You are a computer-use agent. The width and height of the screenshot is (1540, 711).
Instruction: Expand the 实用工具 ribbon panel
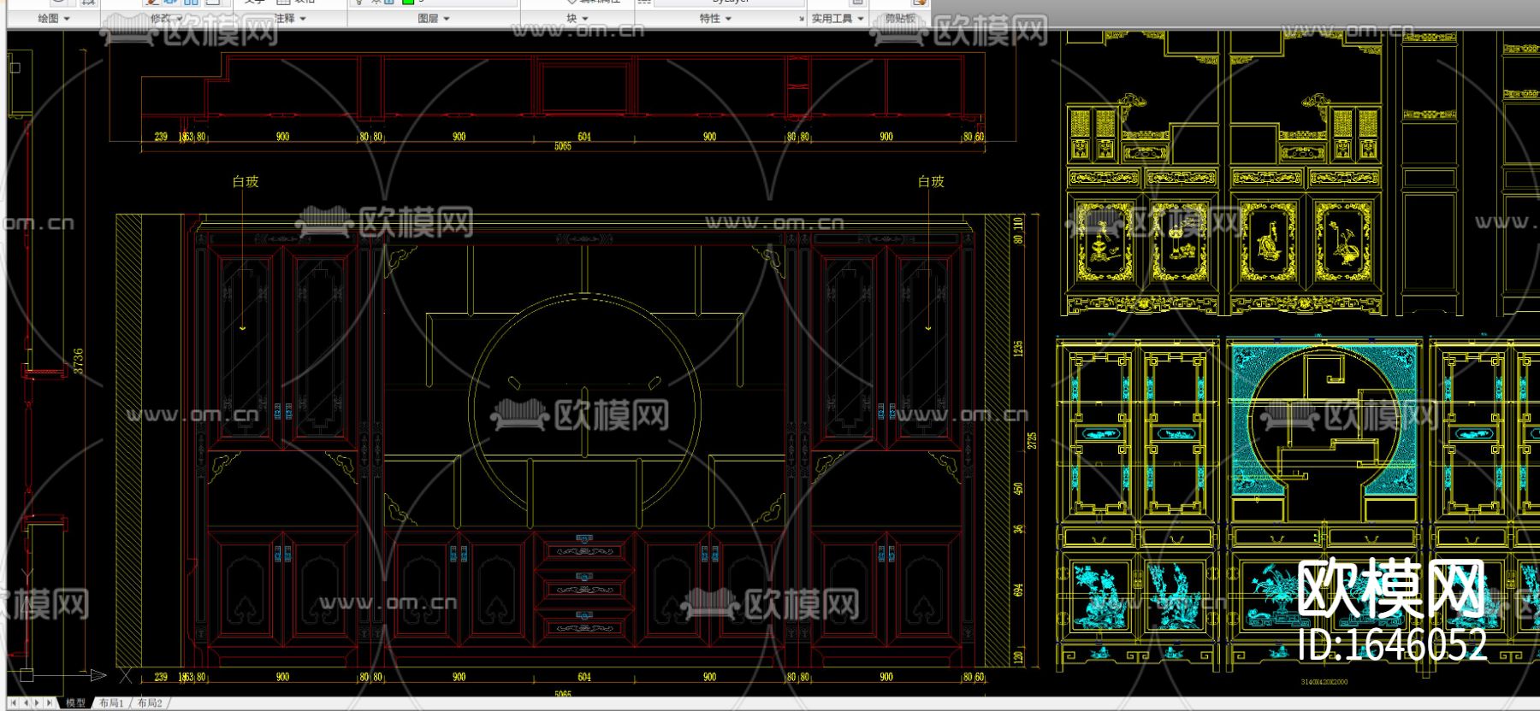[837, 18]
